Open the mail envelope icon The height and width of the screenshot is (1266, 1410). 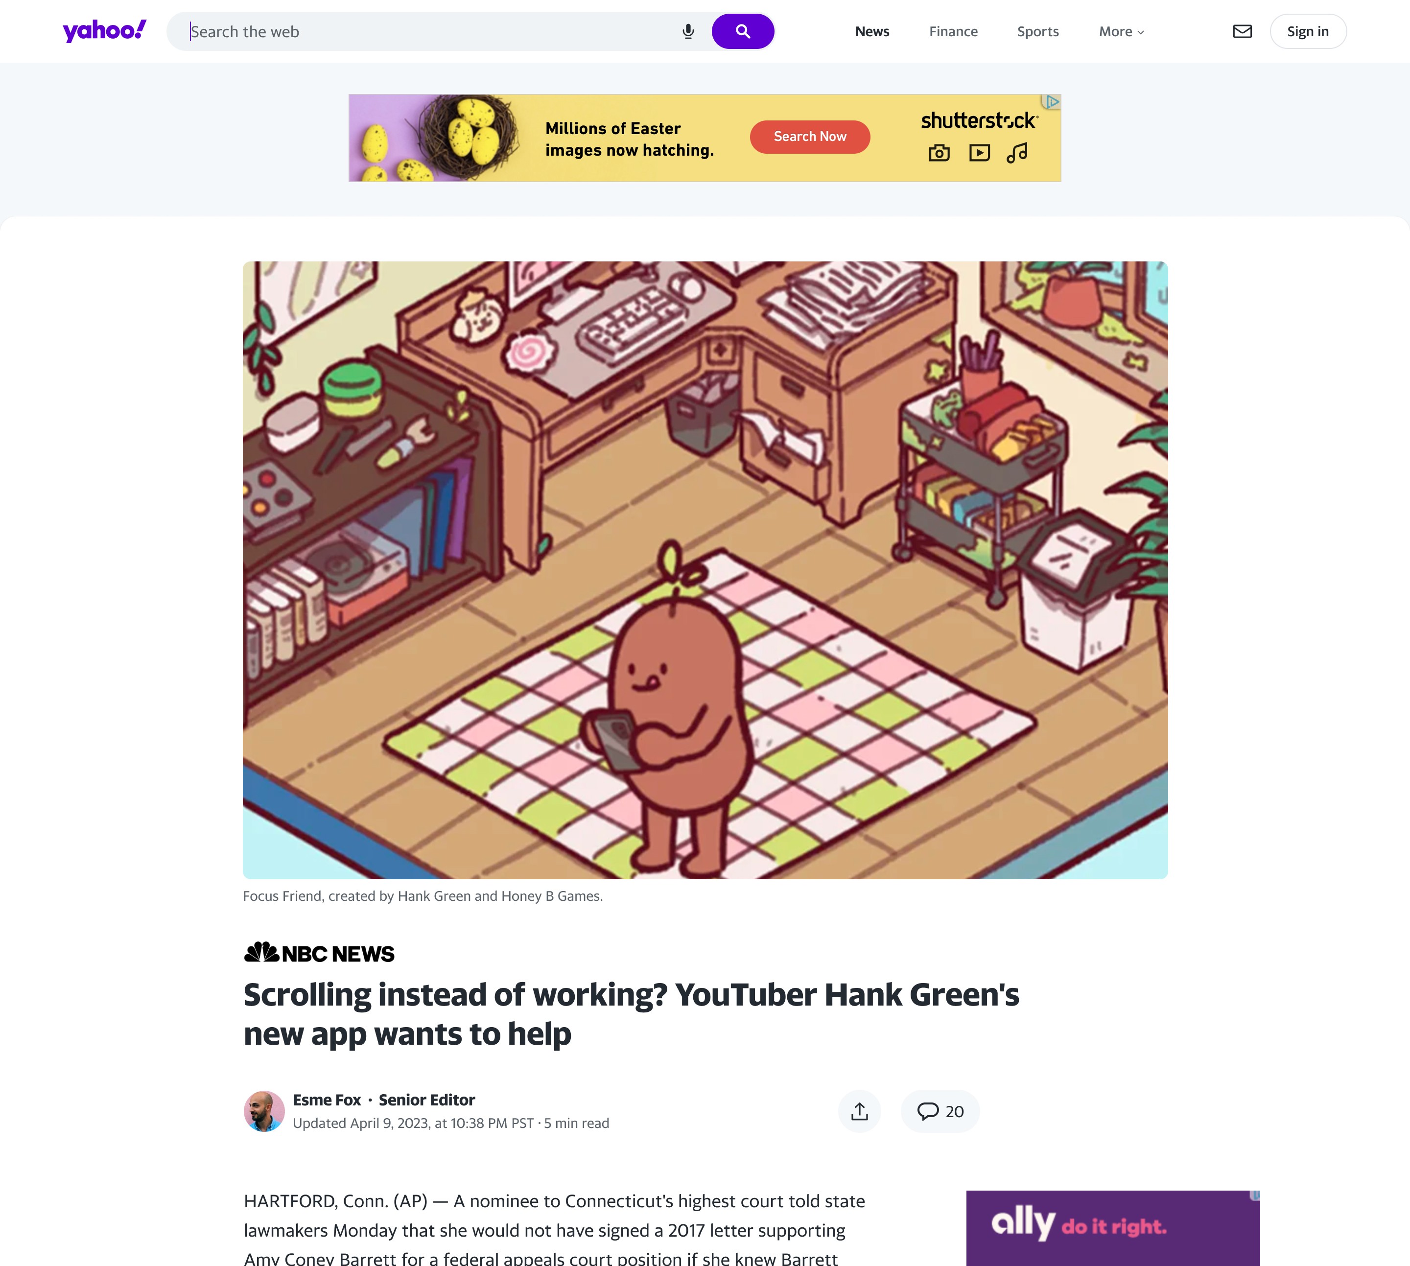(1242, 31)
